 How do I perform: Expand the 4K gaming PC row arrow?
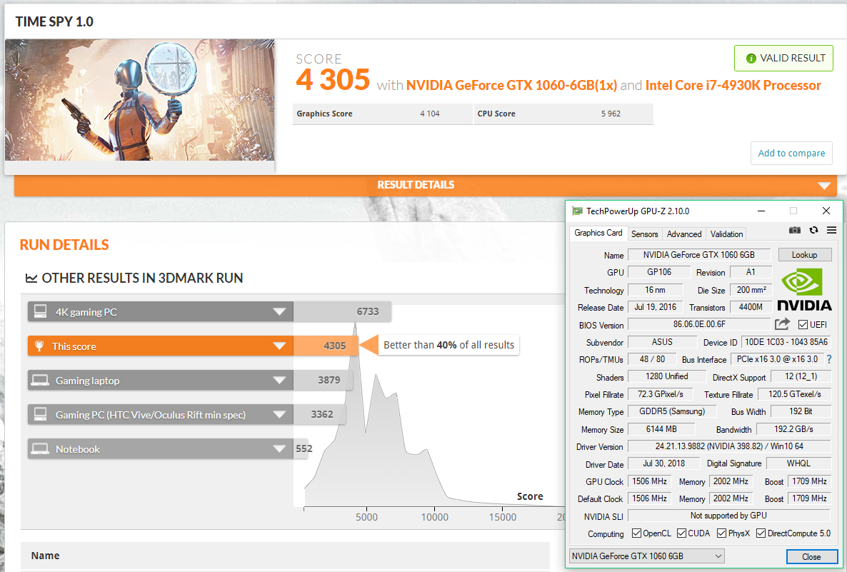pyautogui.click(x=279, y=311)
